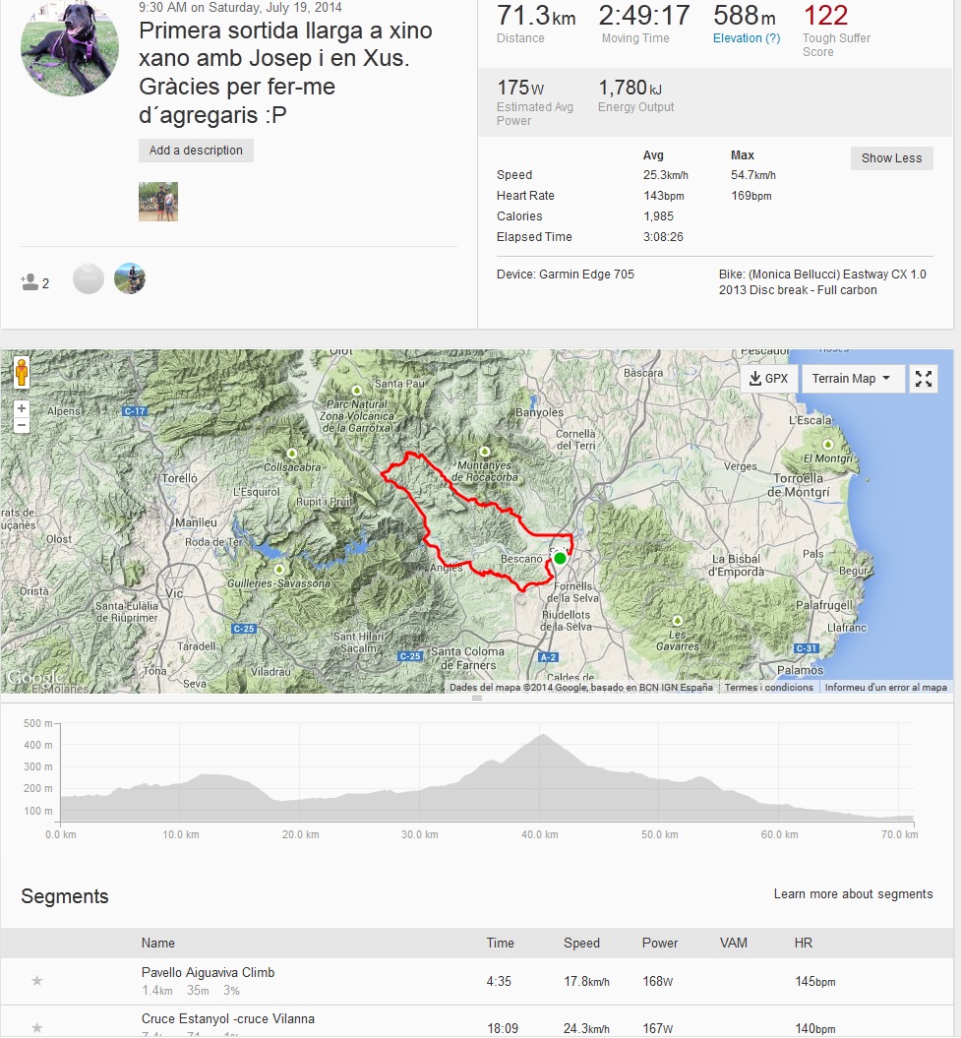Enter fullscreen map view
The image size is (961, 1038).
pyautogui.click(x=924, y=379)
